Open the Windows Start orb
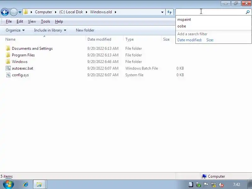 click(9, 184)
